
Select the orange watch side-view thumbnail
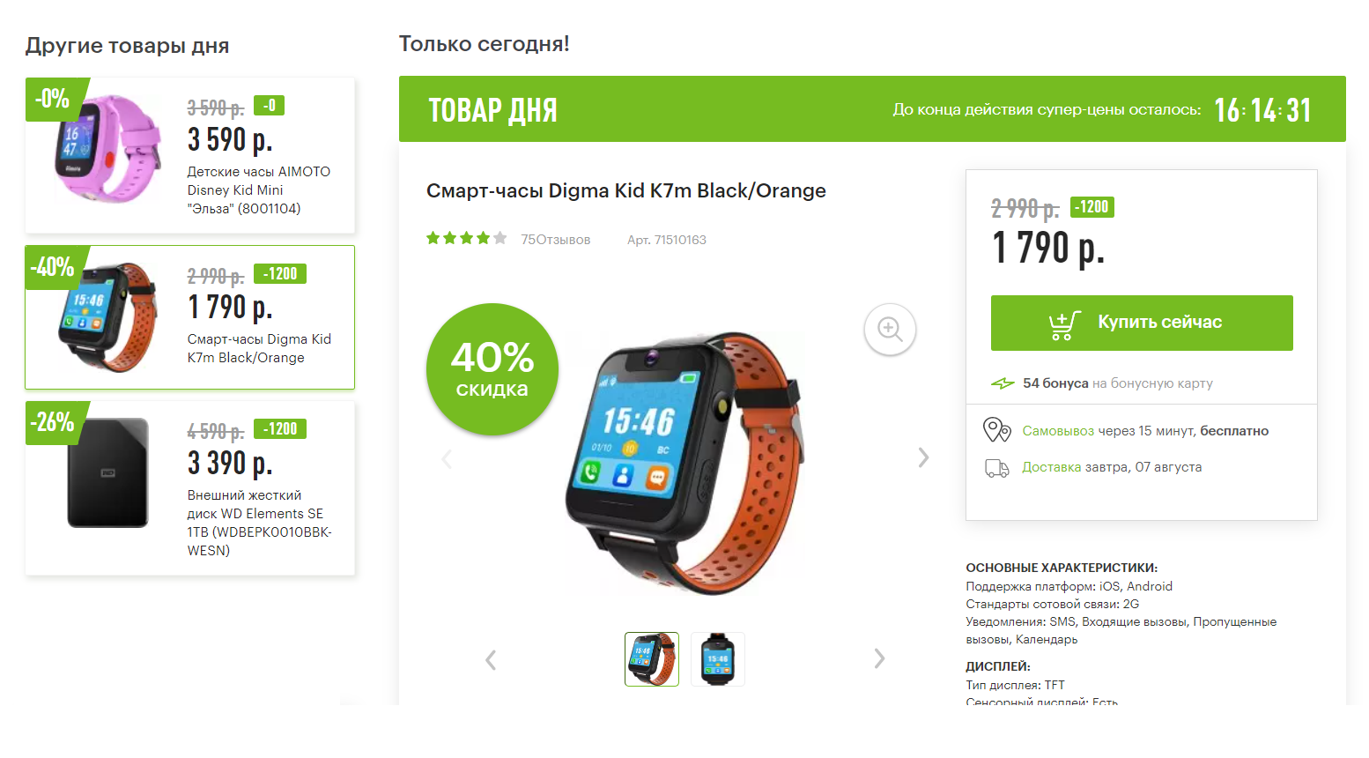coord(652,659)
